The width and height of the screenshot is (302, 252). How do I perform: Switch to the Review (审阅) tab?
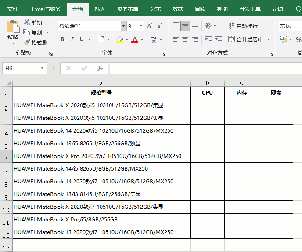pos(200,9)
